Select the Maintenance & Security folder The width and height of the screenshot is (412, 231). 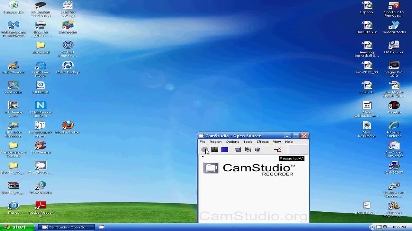tap(14, 150)
